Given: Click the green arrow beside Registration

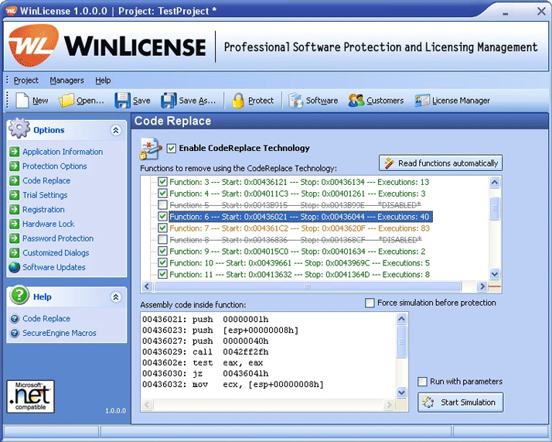Looking at the screenshot, I should (x=15, y=209).
